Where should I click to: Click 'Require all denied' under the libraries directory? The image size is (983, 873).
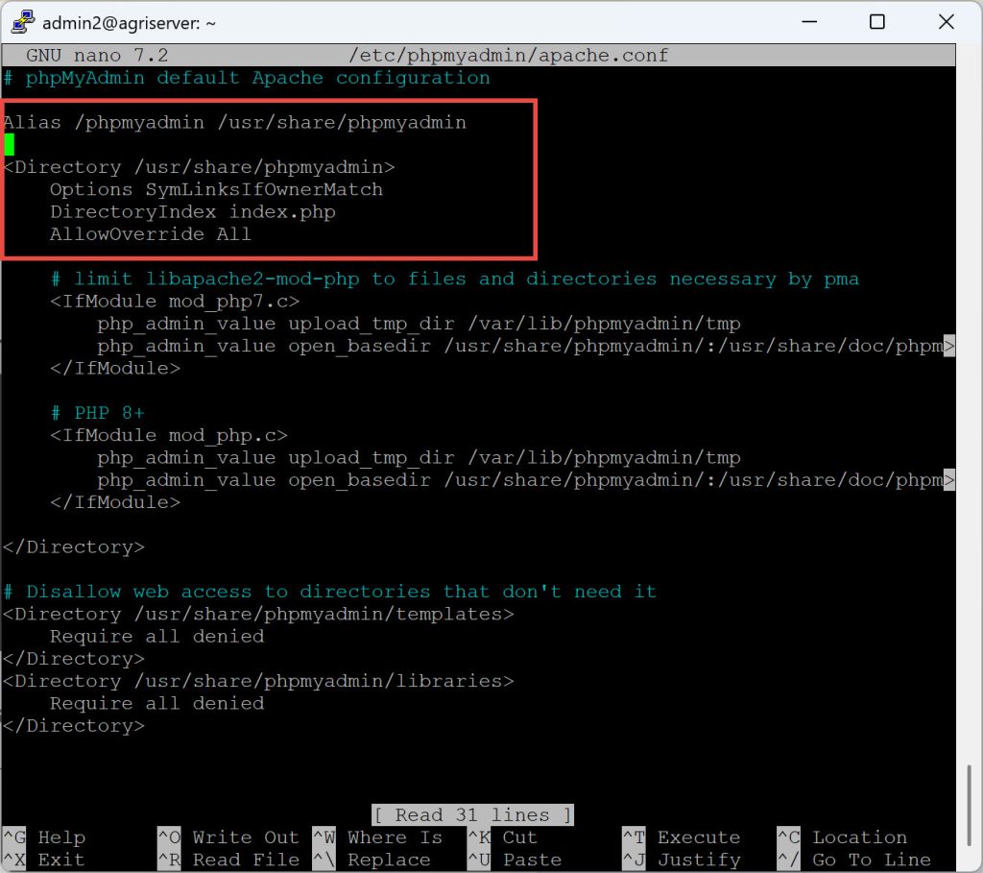click(x=156, y=704)
